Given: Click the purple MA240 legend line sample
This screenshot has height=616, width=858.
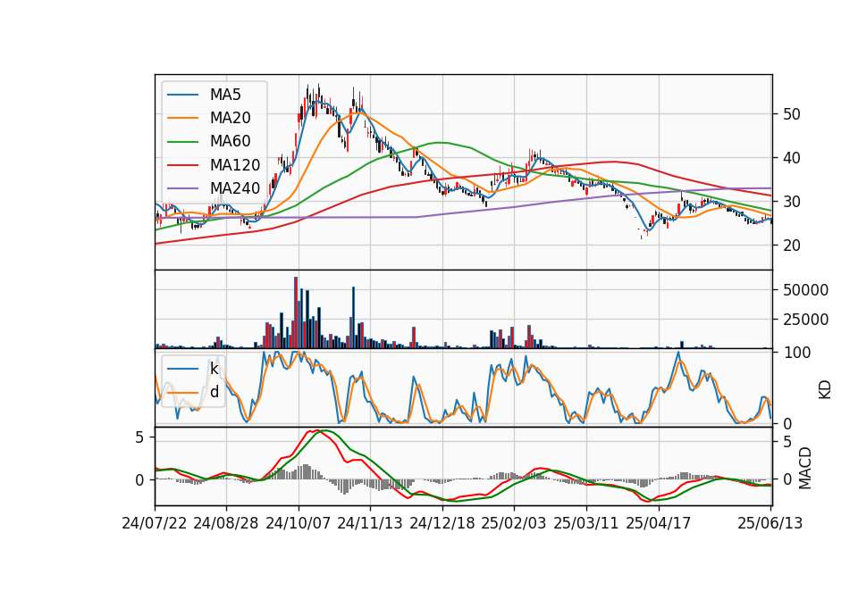Looking at the screenshot, I should point(182,188).
